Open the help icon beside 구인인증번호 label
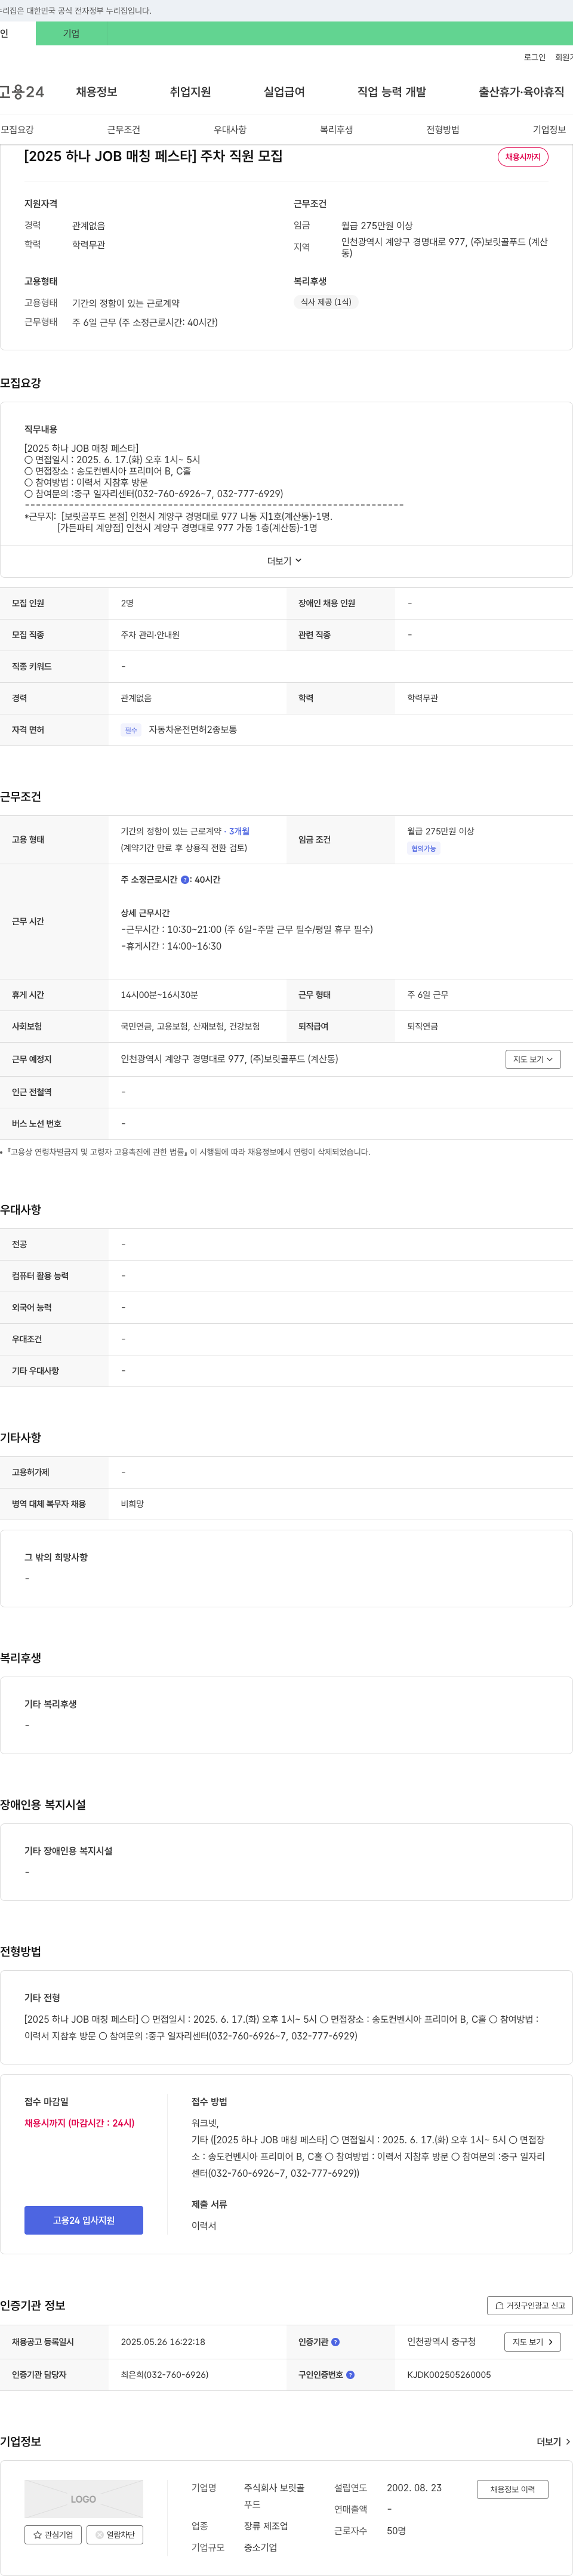 coord(350,2375)
